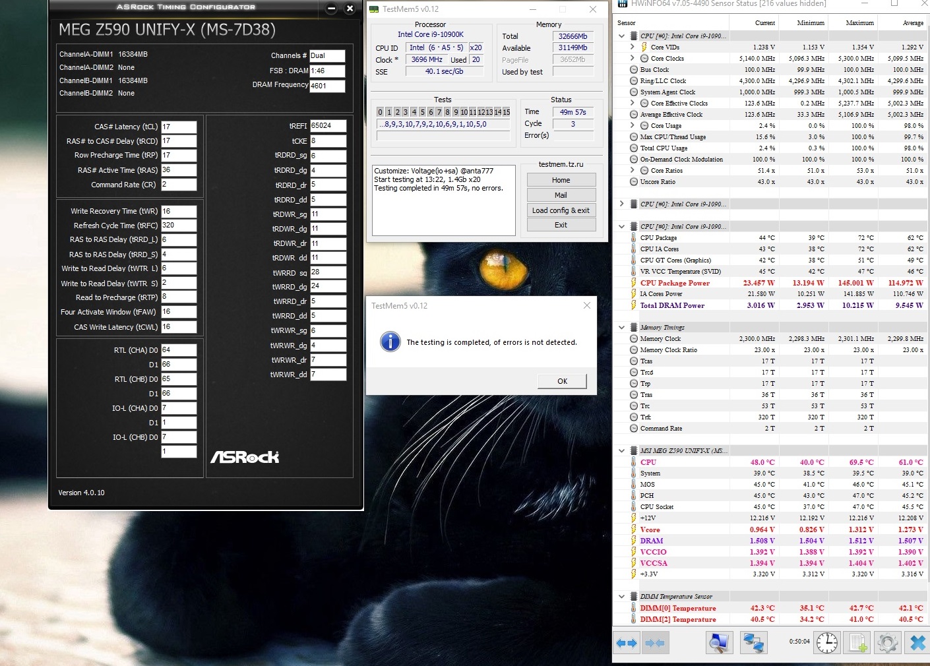
Task: Select the DRAM voltage sensor row label
Action: (652, 541)
